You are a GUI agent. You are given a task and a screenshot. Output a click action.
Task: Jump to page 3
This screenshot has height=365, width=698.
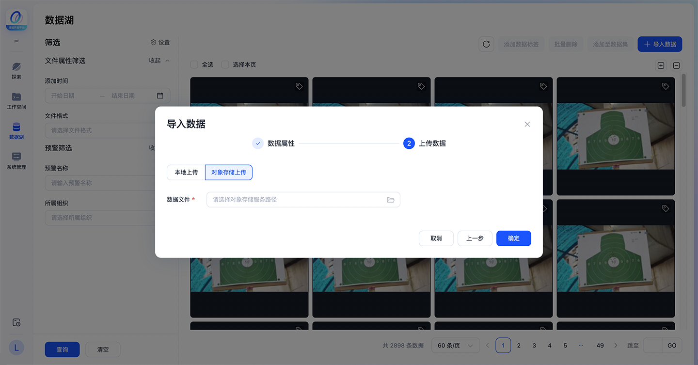tap(534, 346)
